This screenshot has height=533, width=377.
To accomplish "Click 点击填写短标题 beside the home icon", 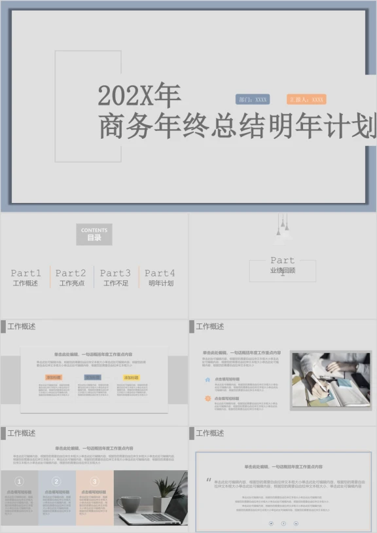I will [x=227, y=379].
